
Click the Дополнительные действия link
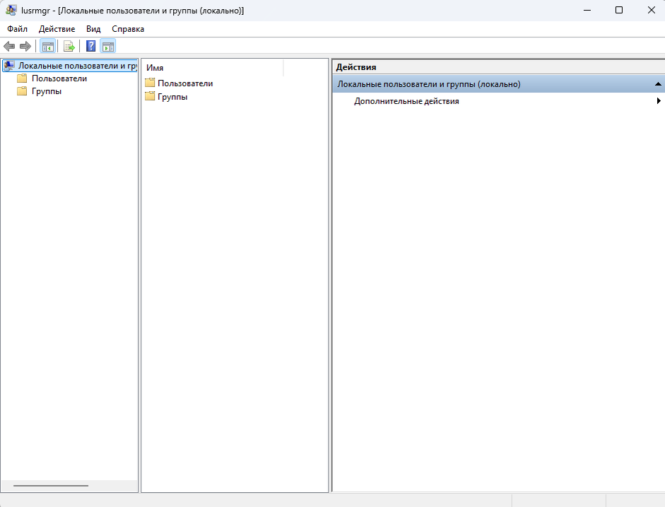click(x=407, y=101)
